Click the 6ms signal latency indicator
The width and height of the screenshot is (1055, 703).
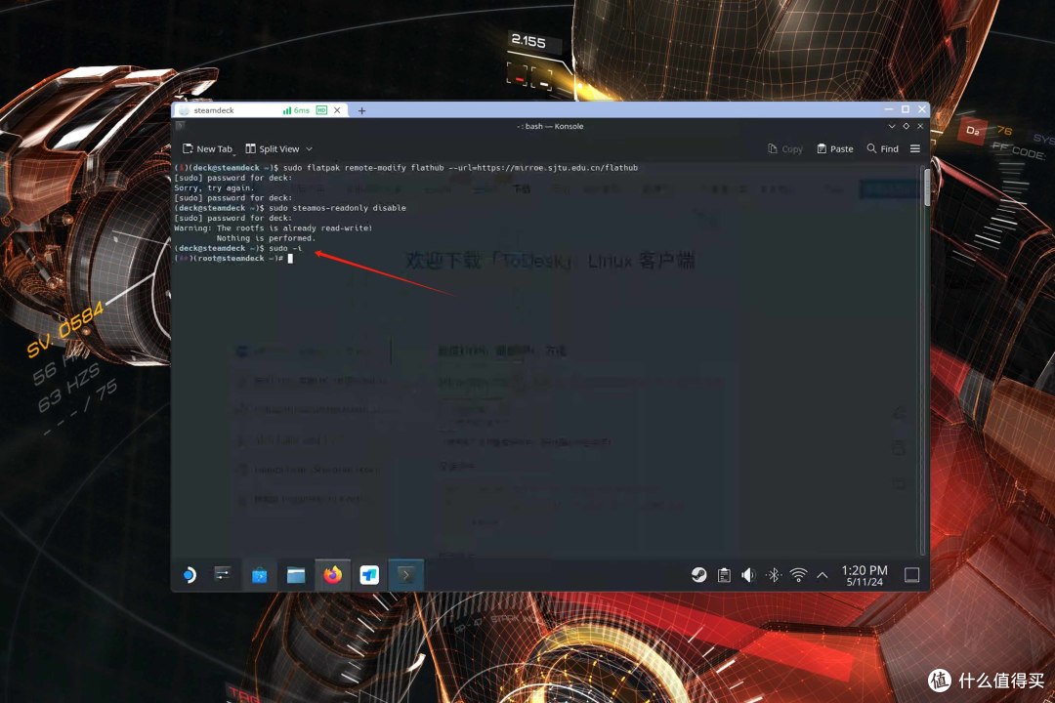[297, 110]
